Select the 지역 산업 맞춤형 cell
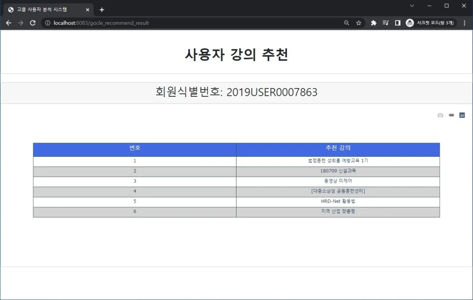Screen dimensions: 473x300 click(338, 212)
